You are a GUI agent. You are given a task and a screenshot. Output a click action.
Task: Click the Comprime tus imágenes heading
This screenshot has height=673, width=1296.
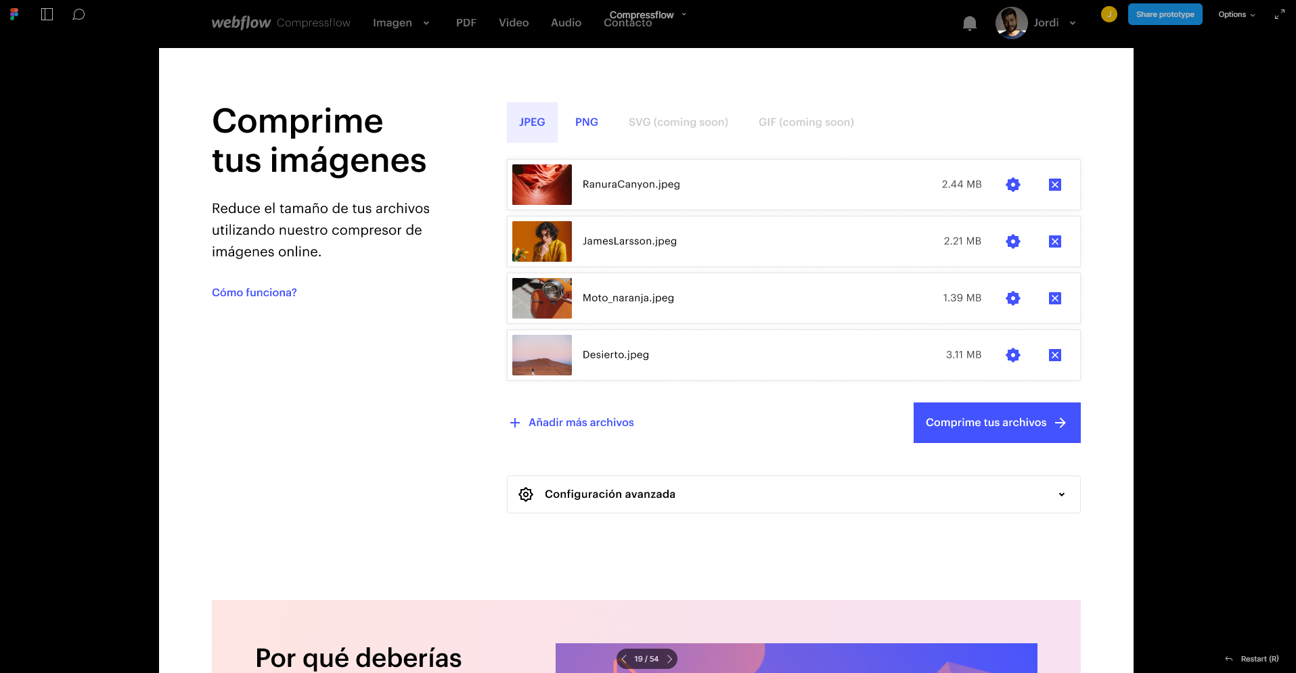pos(319,141)
